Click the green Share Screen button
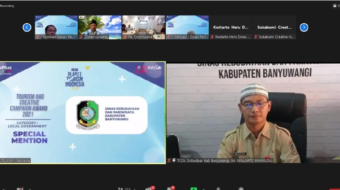 (194, 189)
